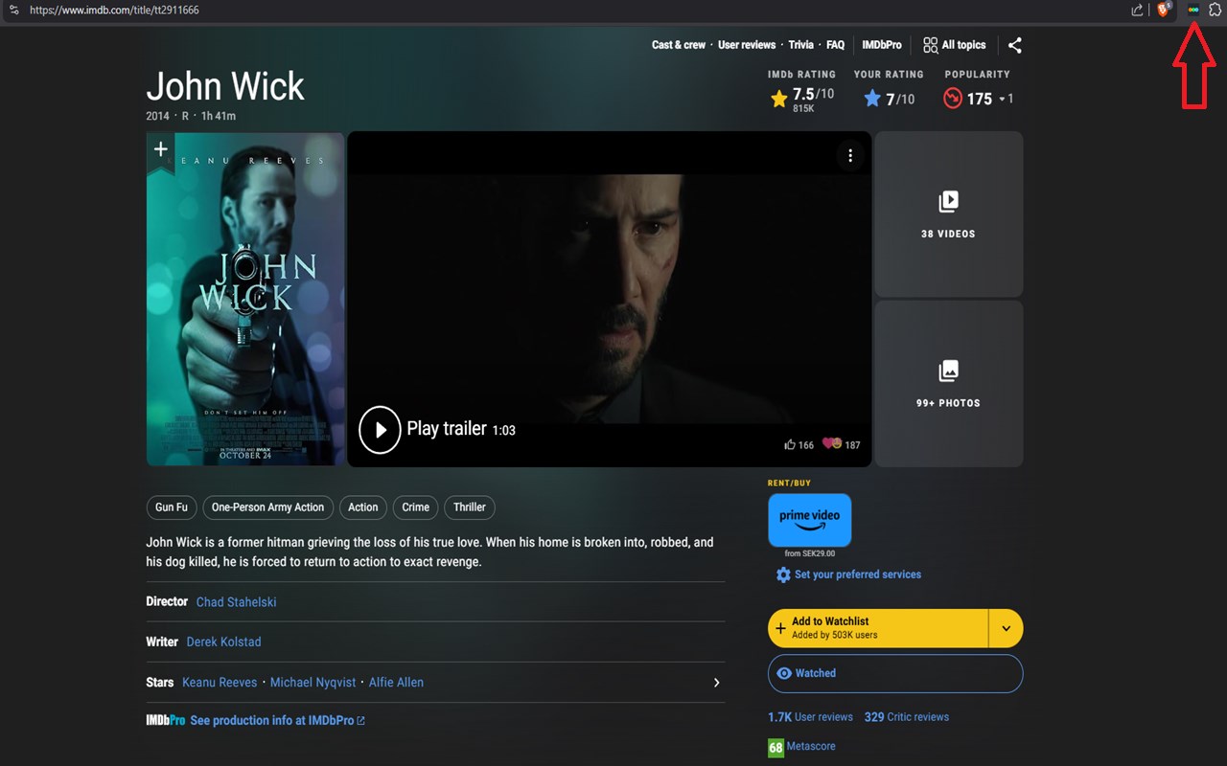
Task: Toggle the Watched eye button
Action: pyautogui.click(x=895, y=673)
